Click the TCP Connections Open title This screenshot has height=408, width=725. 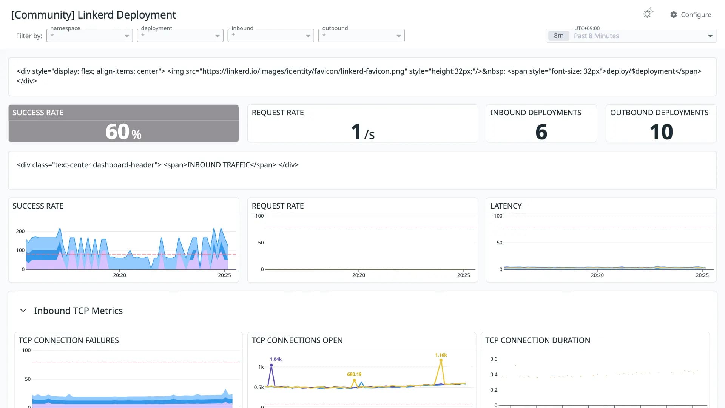pos(297,340)
